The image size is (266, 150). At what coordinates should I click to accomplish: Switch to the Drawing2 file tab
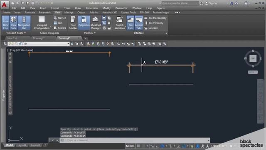click(39, 38)
